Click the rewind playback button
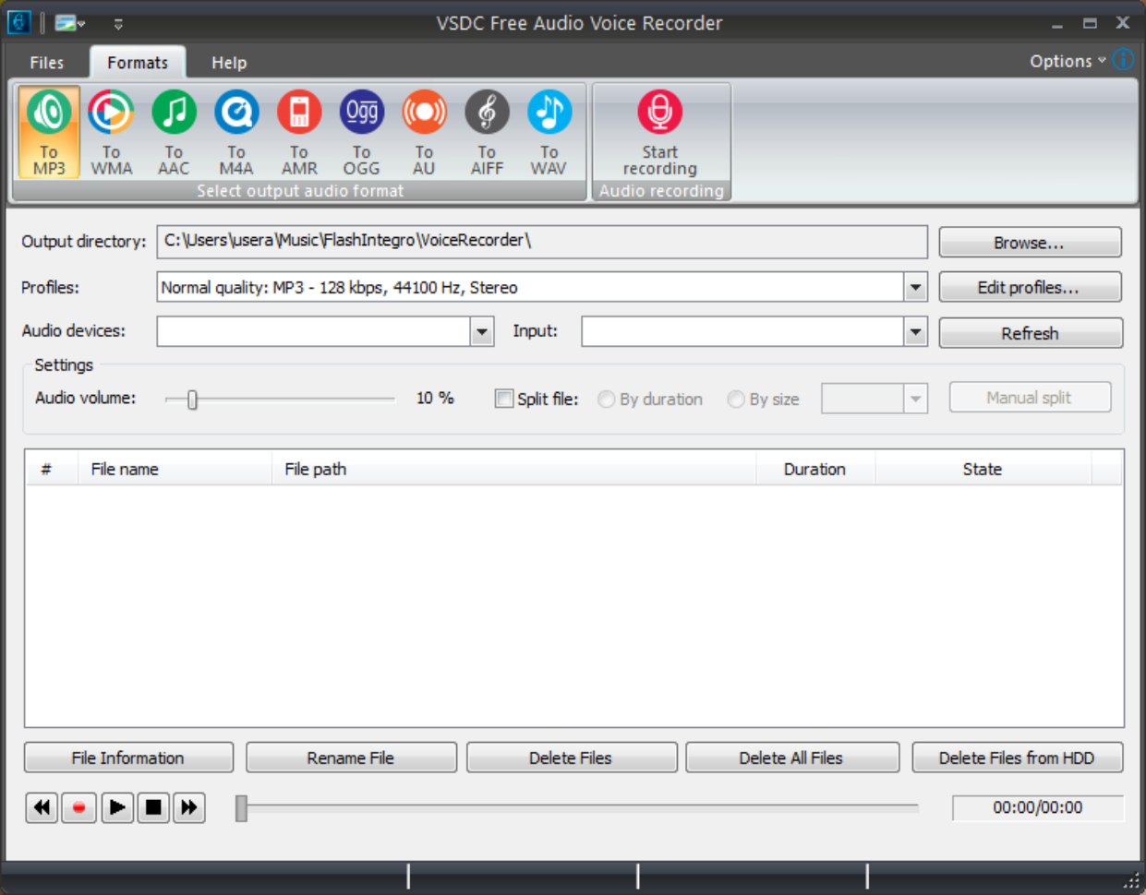The height and width of the screenshot is (895, 1146). coord(42,808)
